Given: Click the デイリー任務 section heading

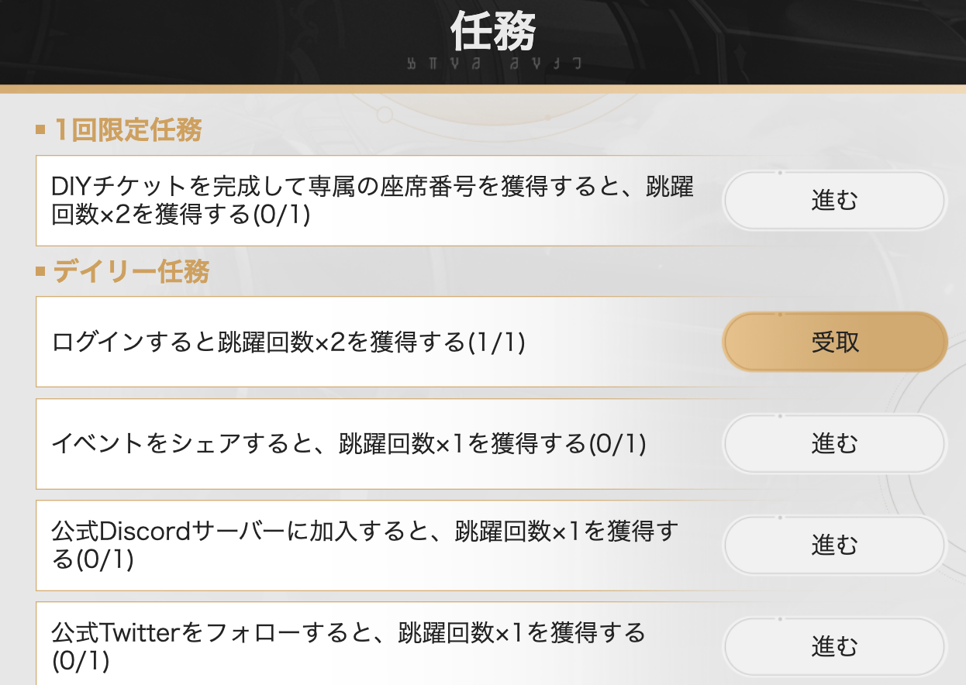Looking at the screenshot, I should point(132,272).
